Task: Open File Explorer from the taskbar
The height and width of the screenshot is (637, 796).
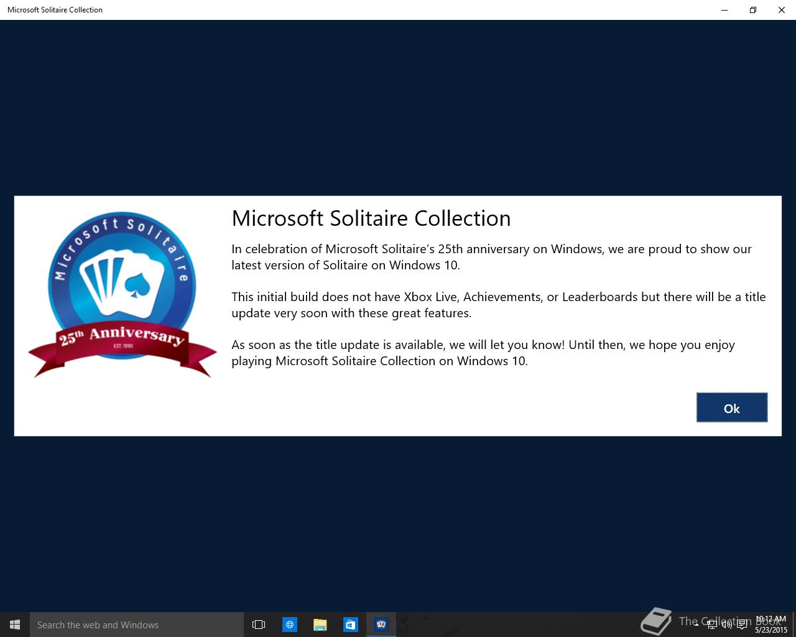Action: 320,625
